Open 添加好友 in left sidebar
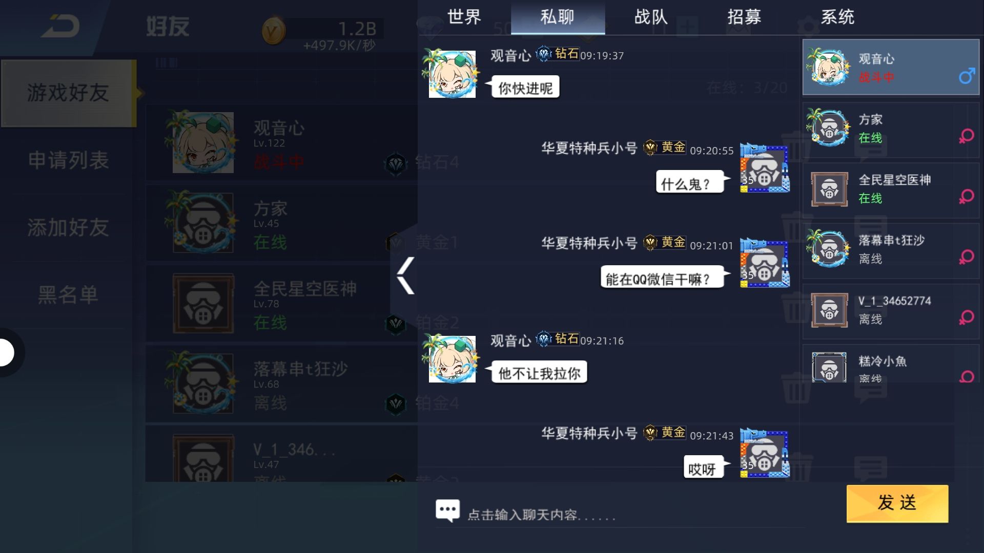984x553 pixels. coord(68,228)
